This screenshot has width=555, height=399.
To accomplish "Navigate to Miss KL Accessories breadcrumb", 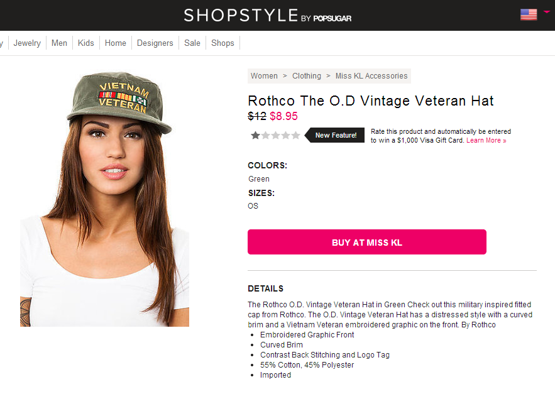I will [371, 76].
